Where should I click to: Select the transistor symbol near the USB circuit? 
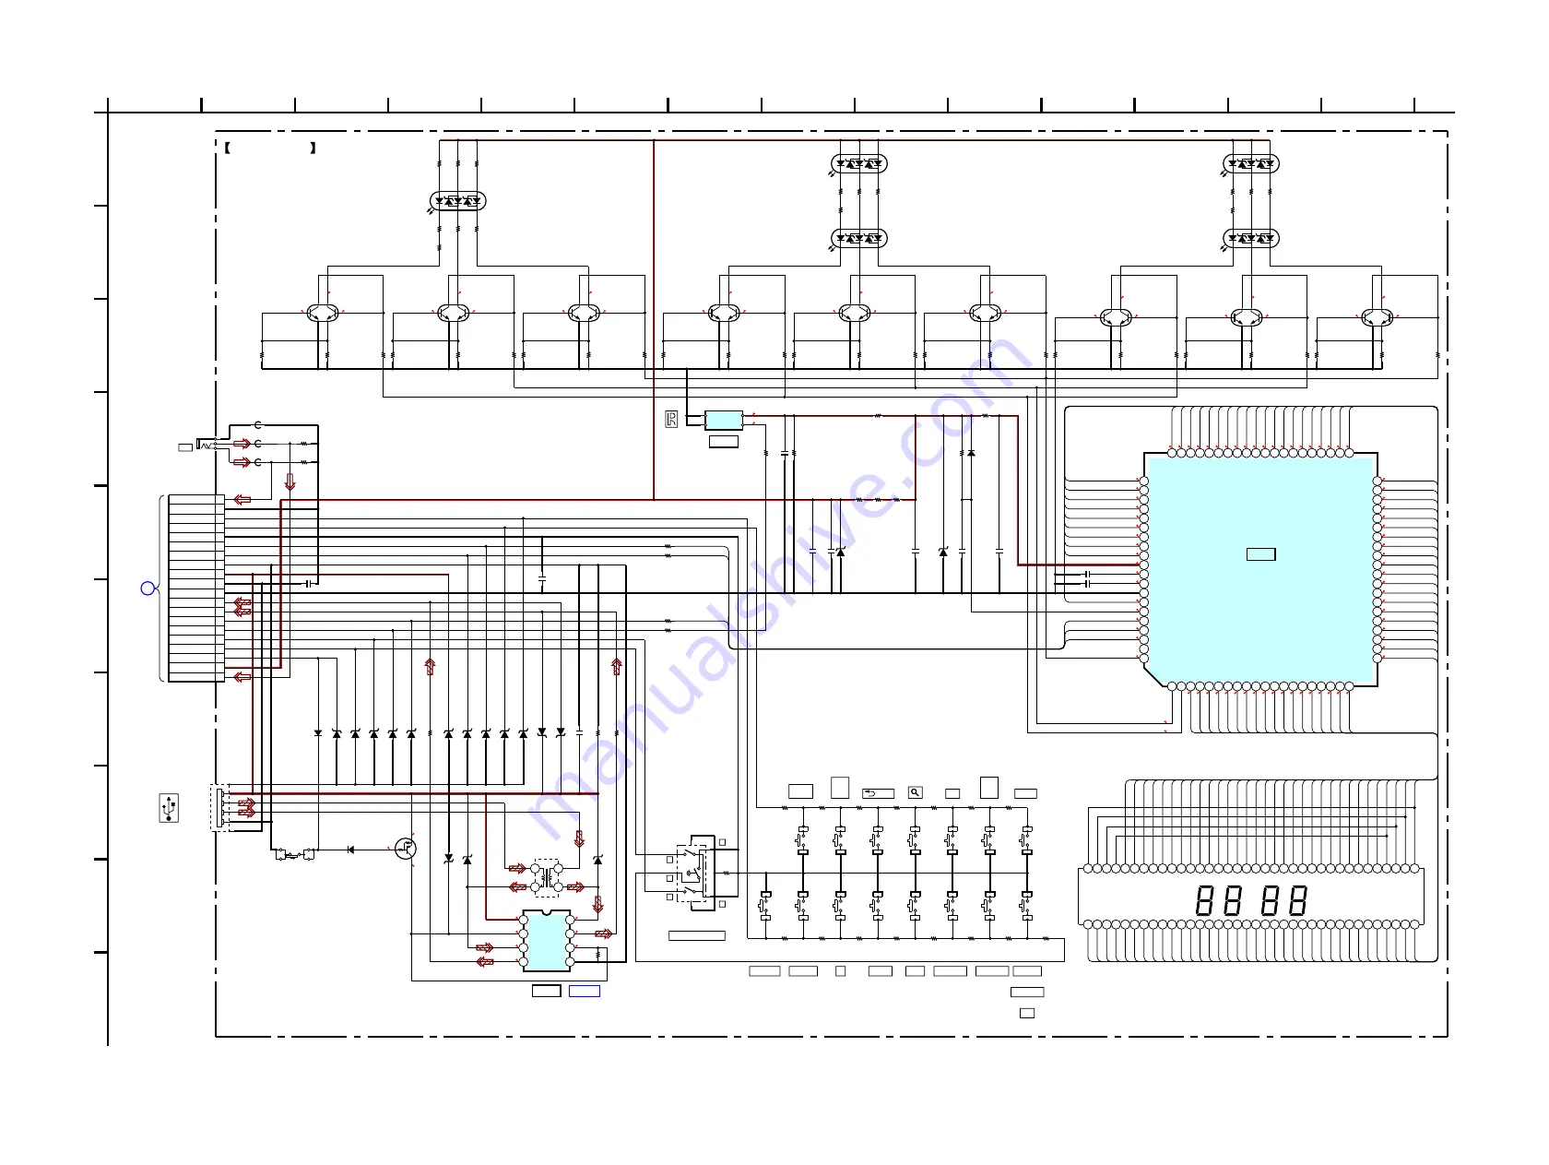pos(405,849)
